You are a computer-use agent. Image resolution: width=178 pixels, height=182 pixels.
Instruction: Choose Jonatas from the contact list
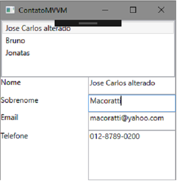point(88,53)
